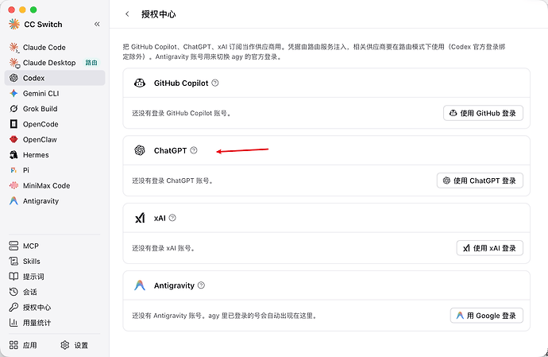The height and width of the screenshot is (357, 548).
Task: Click the Antigravity sidebar icon
Action: click(x=14, y=201)
